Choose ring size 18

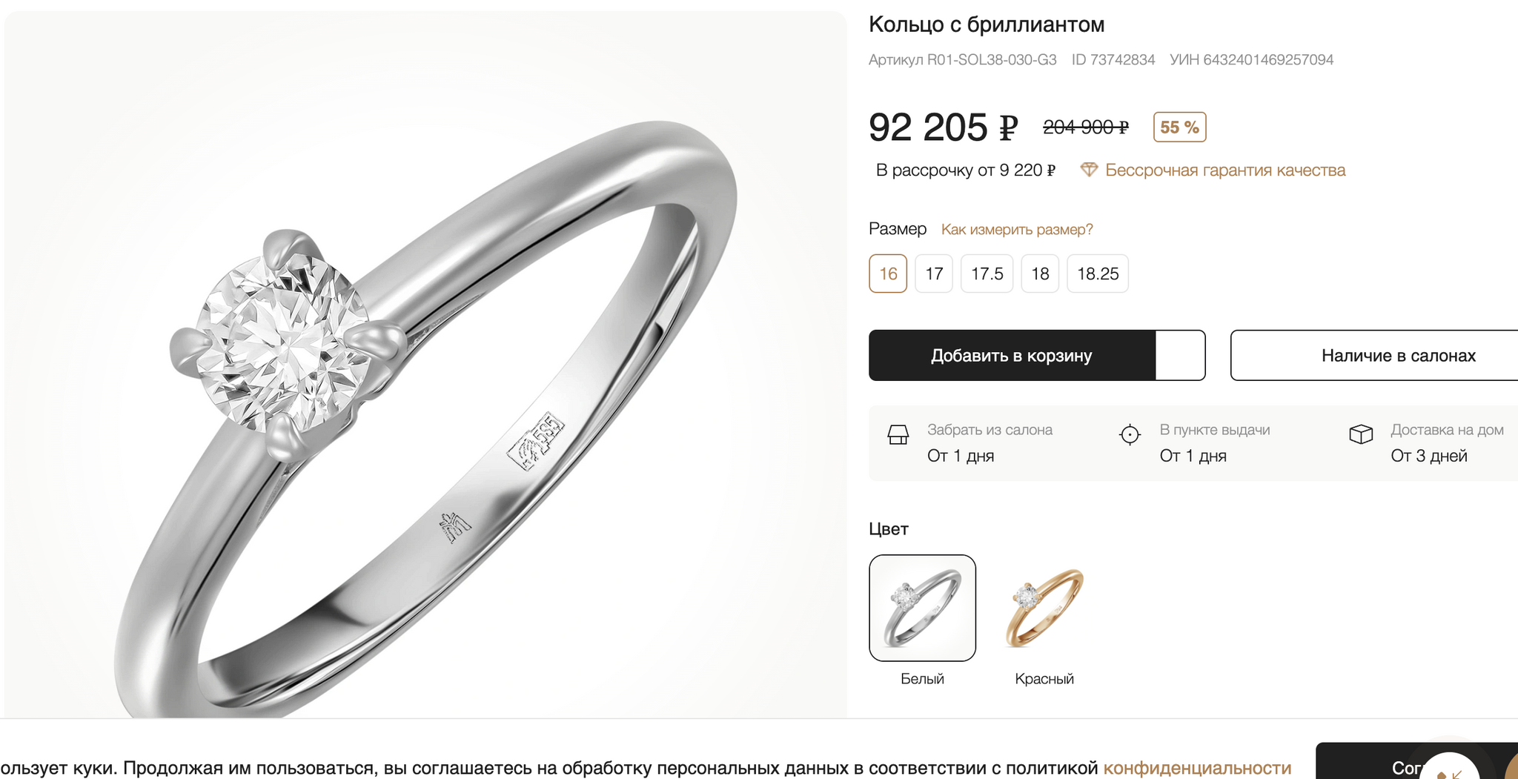[1040, 274]
